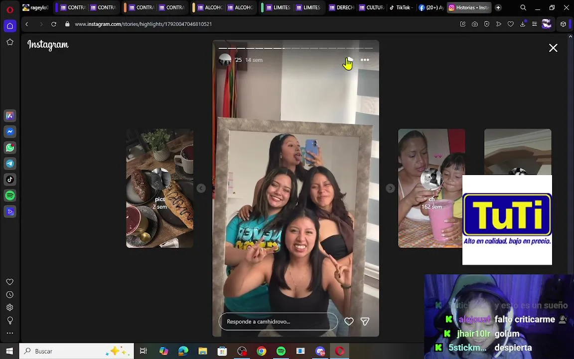Open the history clock icon in sidebar
Viewport: 574px width, 359px height.
click(10, 295)
